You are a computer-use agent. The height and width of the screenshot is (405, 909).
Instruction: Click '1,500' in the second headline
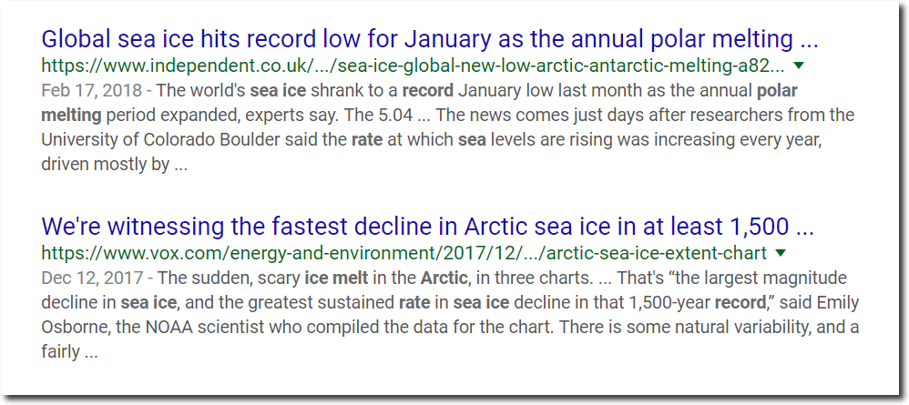tap(757, 228)
